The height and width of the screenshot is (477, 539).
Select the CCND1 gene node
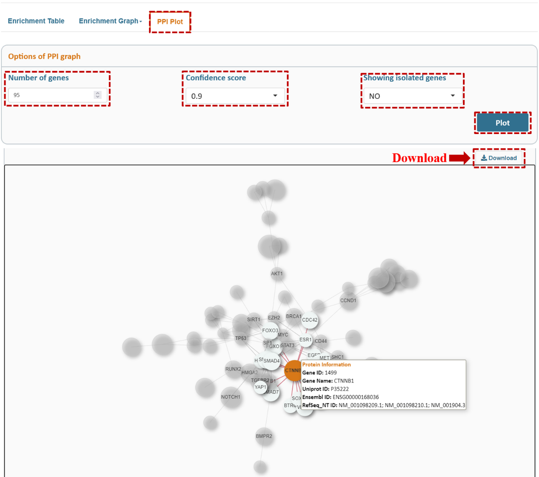tap(348, 301)
